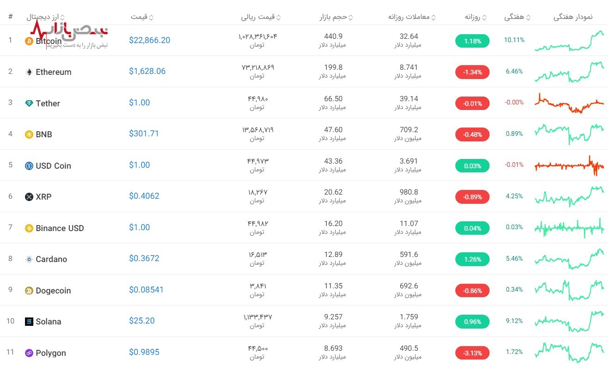608x366 pixels.
Task: Click the Solana logo icon
Action: pyautogui.click(x=29, y=322)
